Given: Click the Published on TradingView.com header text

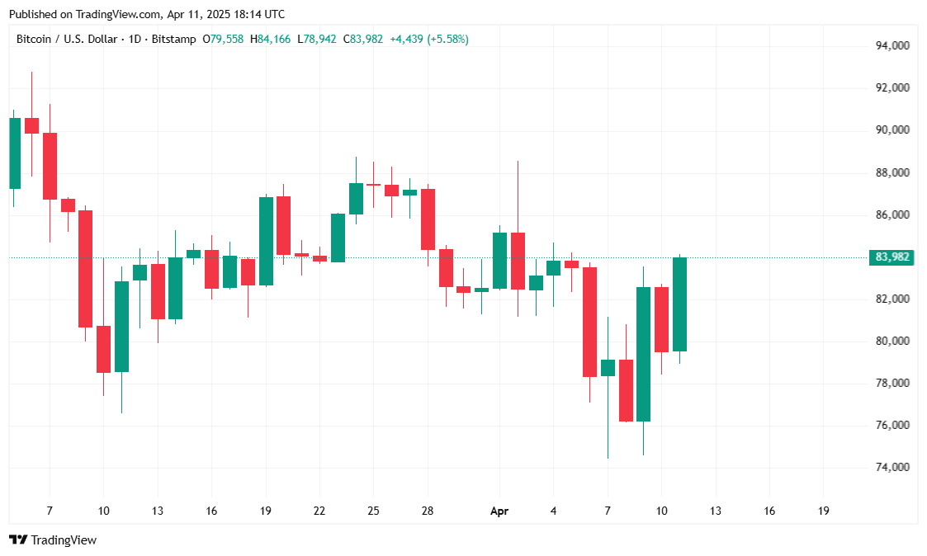Looking at the screenshot, I should (145, 14).
